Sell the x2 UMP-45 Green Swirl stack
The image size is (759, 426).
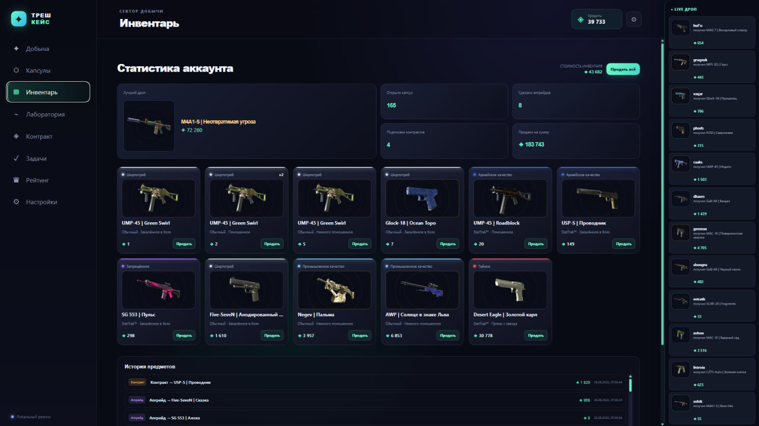click(272, 244)
